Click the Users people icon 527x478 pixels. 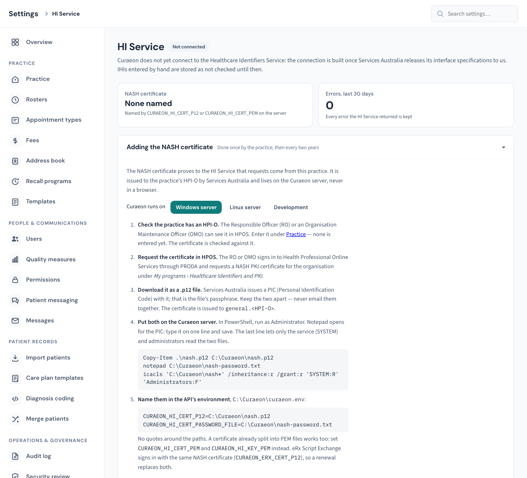pos(15,239)
